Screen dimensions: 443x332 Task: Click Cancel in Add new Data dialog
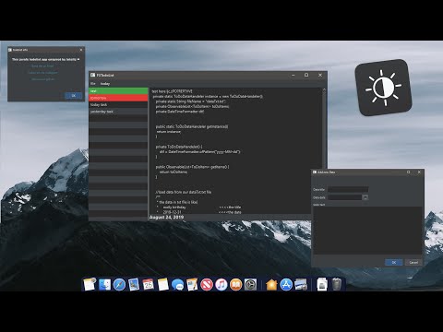point(413,262)
